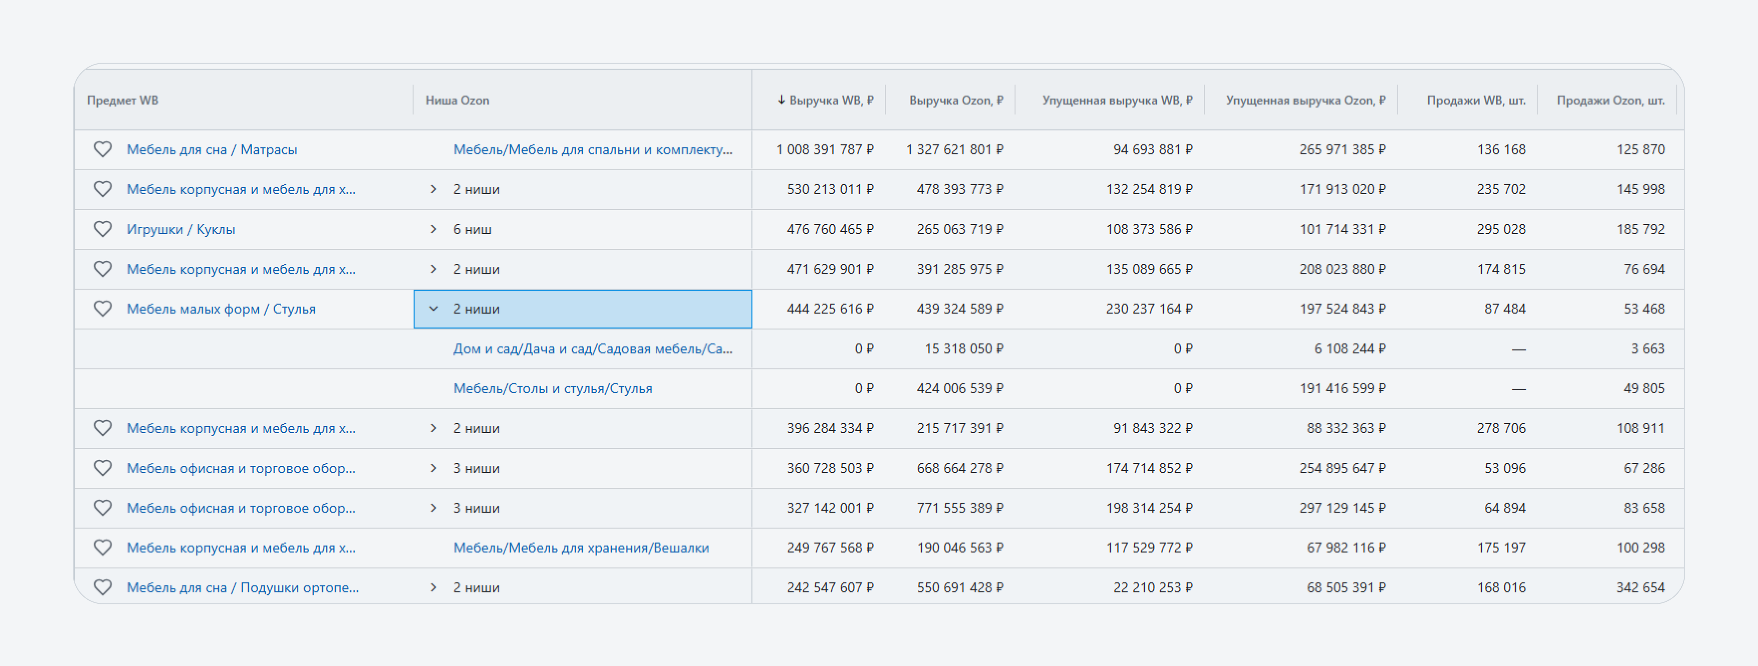Toggle favorite heart for Мебель малых форм / Стулья
1758x666 pixels.
(x=102, y=309)
